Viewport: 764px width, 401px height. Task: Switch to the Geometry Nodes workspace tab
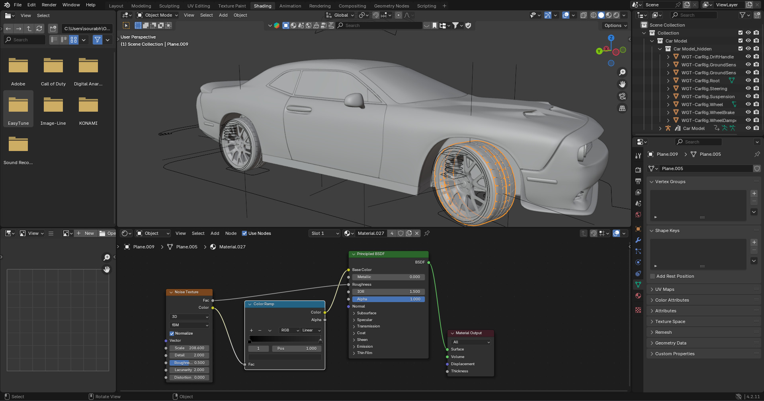[x=391, y=6]
